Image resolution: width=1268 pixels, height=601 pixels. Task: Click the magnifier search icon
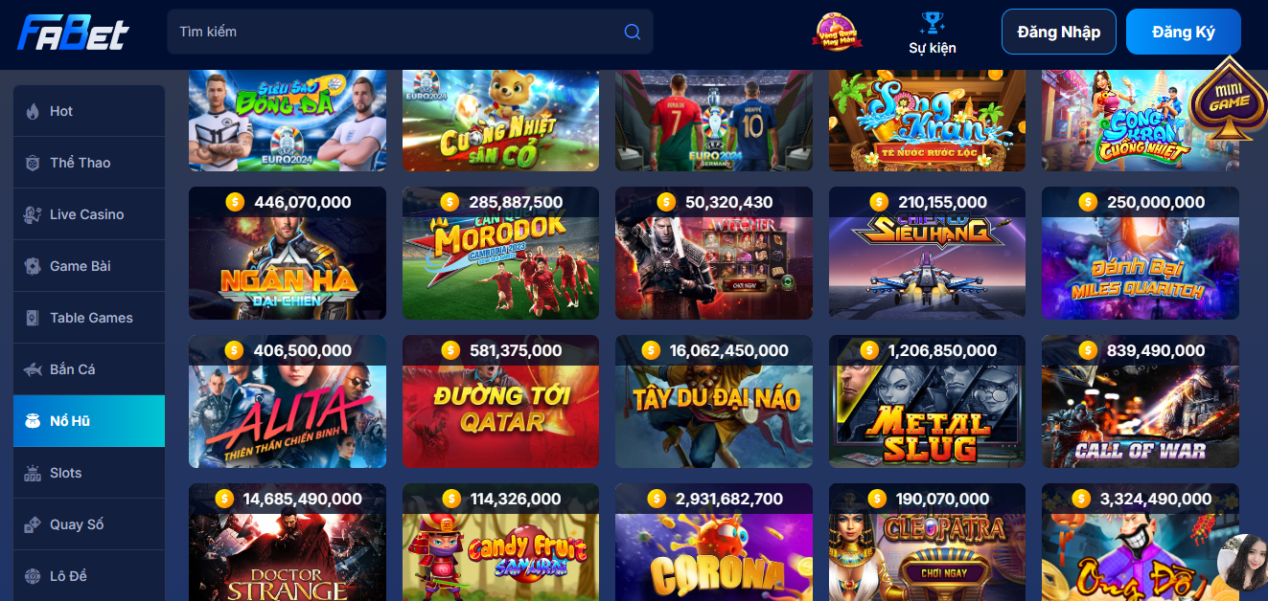pos(632,32)
